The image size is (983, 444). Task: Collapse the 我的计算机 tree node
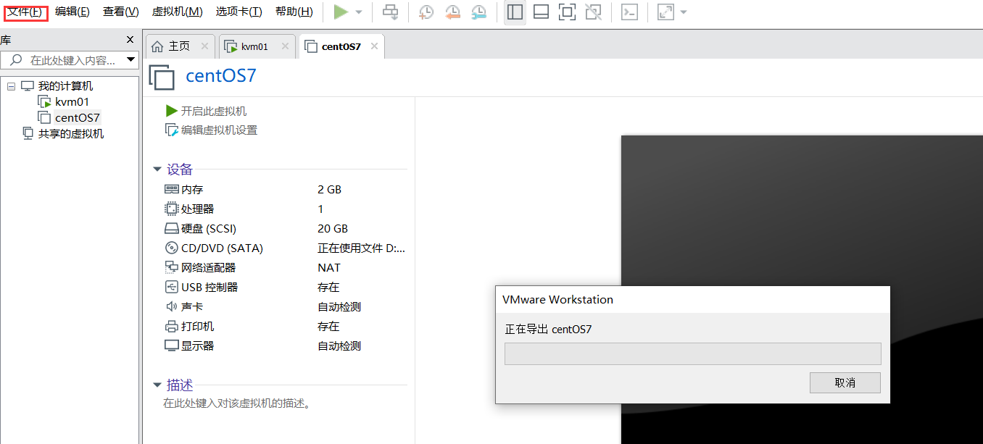[11, 85]
